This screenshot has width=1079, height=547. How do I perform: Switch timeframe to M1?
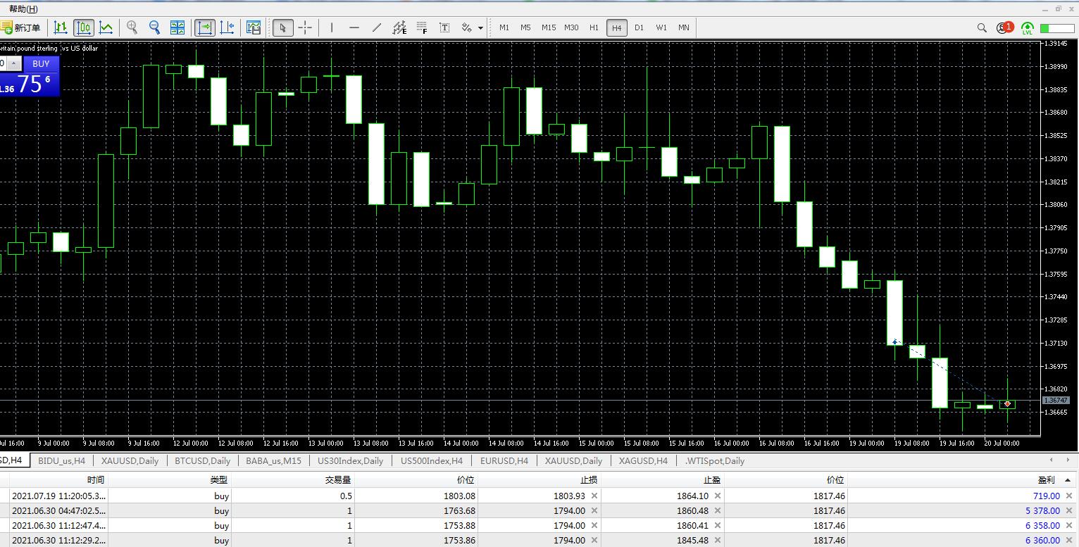click(504, 27)
